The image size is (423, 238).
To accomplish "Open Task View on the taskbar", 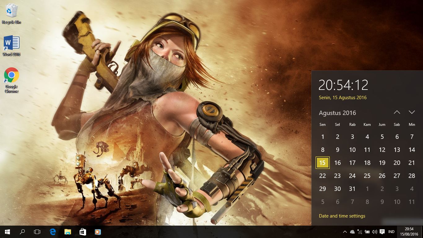I will tap(37, 232).
